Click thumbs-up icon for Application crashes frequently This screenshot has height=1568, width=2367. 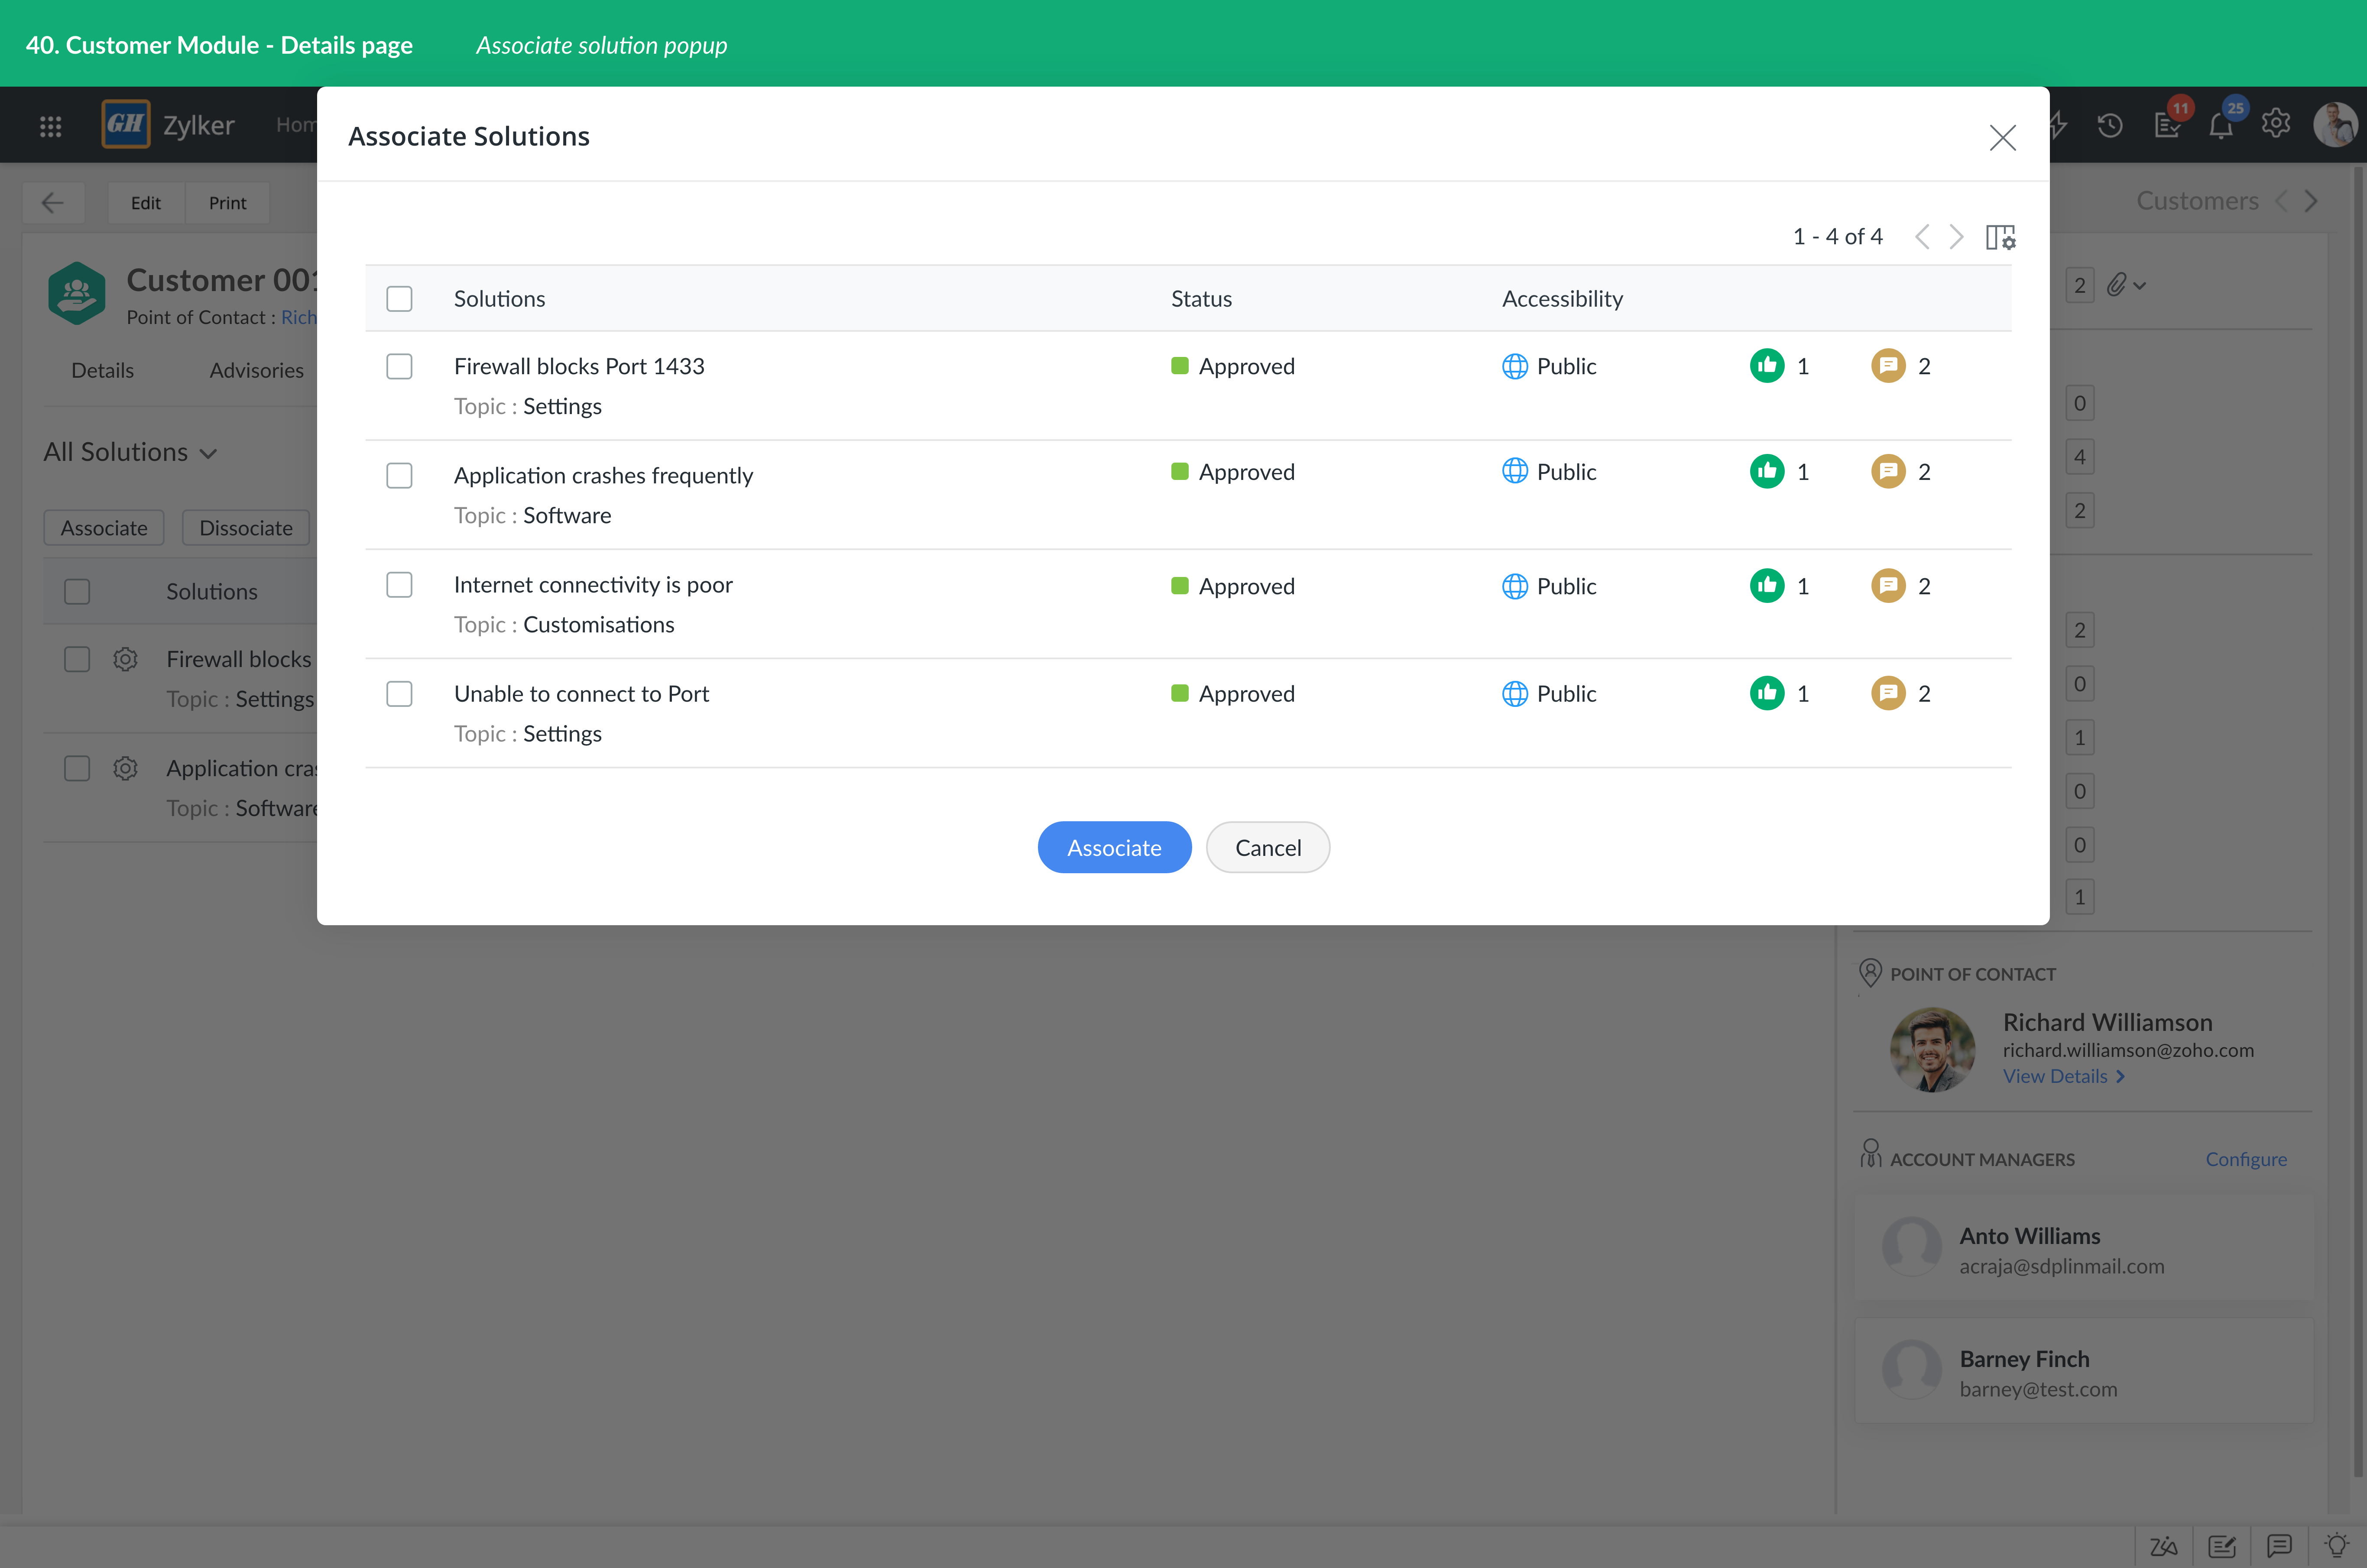coord(1767,471)
